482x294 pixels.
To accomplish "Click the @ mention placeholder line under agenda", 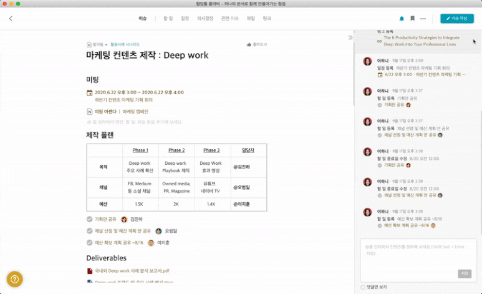I will click(135, 122).
